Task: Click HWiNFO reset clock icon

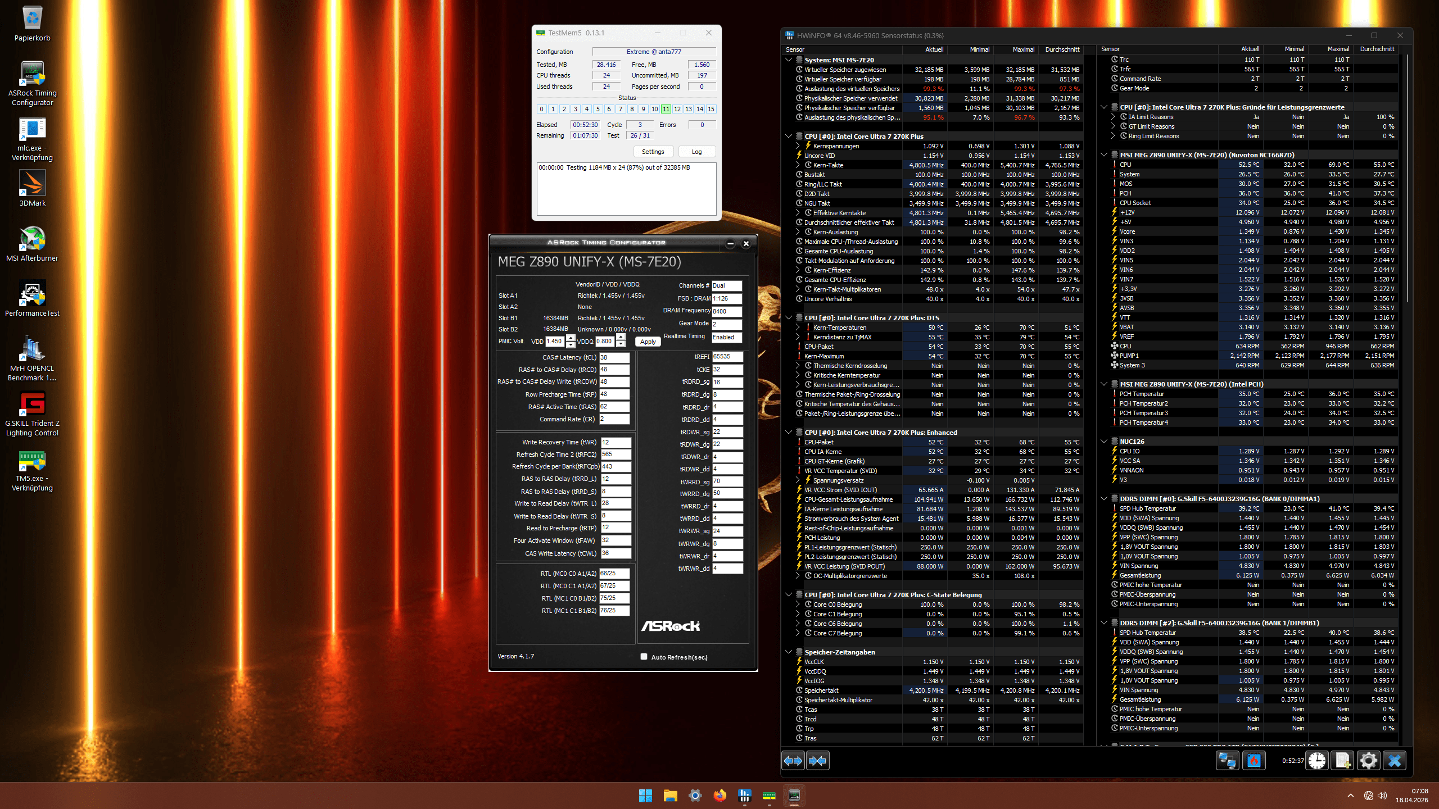Action: 1317,761
